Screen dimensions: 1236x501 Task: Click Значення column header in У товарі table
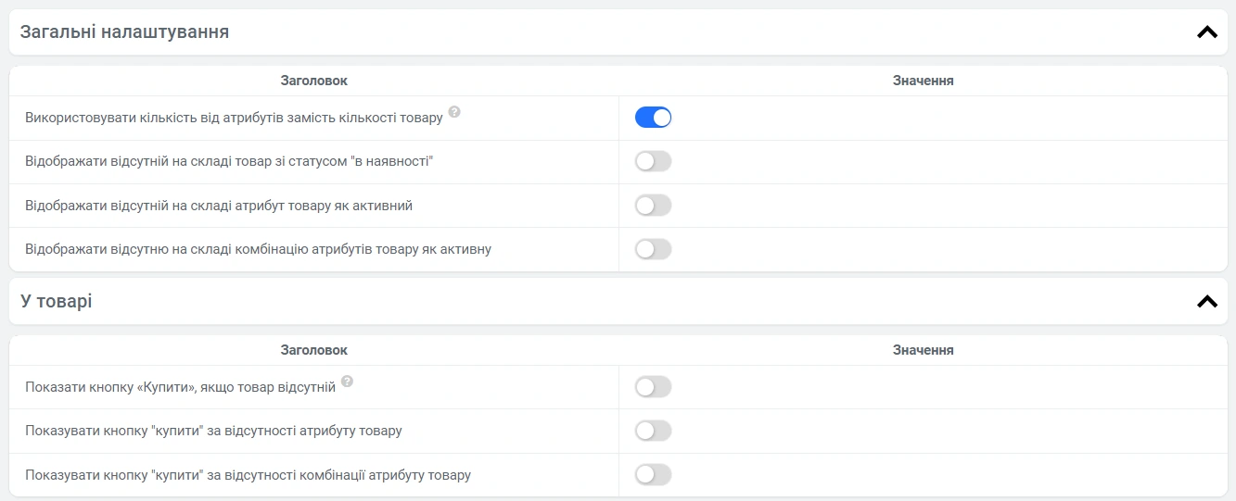923,350
